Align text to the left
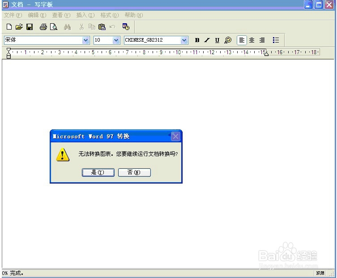Screen dimensions: 337x278 pos(242,40)
